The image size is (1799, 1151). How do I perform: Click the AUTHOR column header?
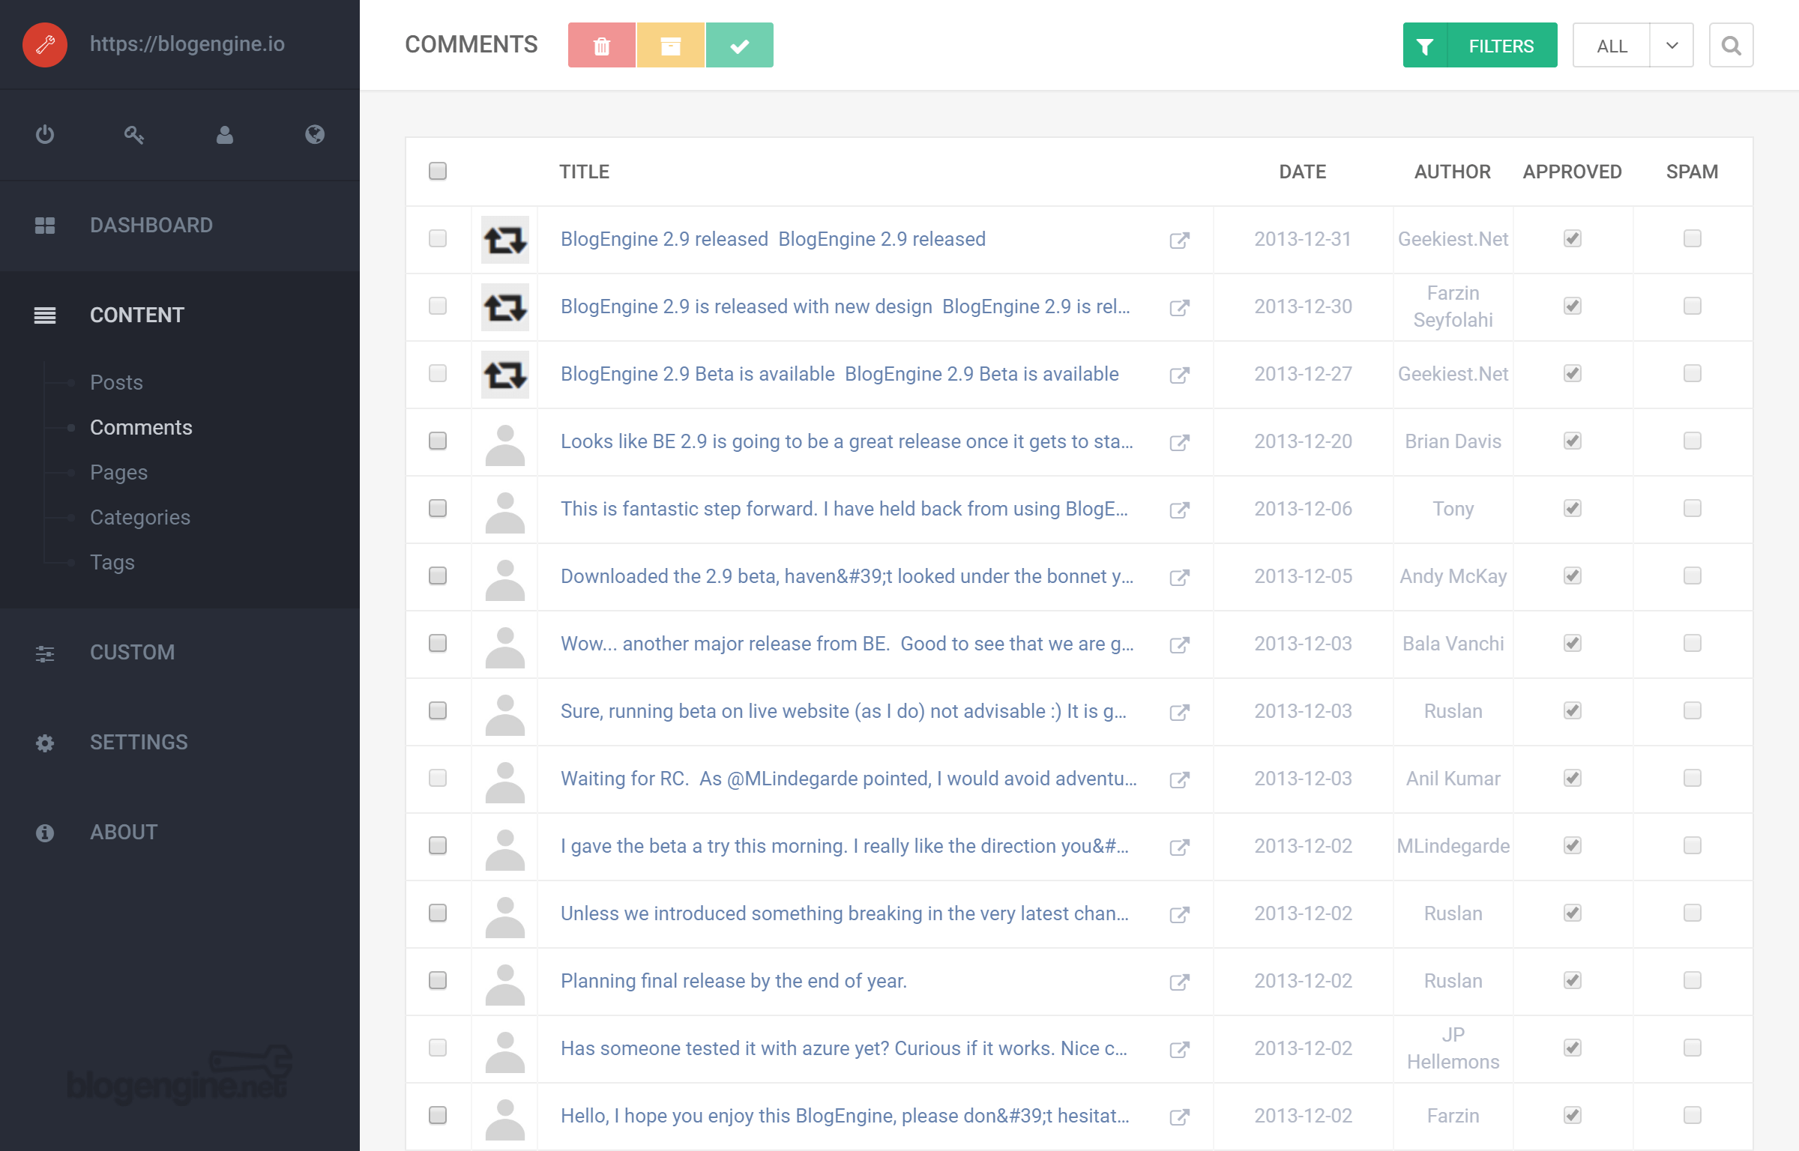coord(1453,172)
